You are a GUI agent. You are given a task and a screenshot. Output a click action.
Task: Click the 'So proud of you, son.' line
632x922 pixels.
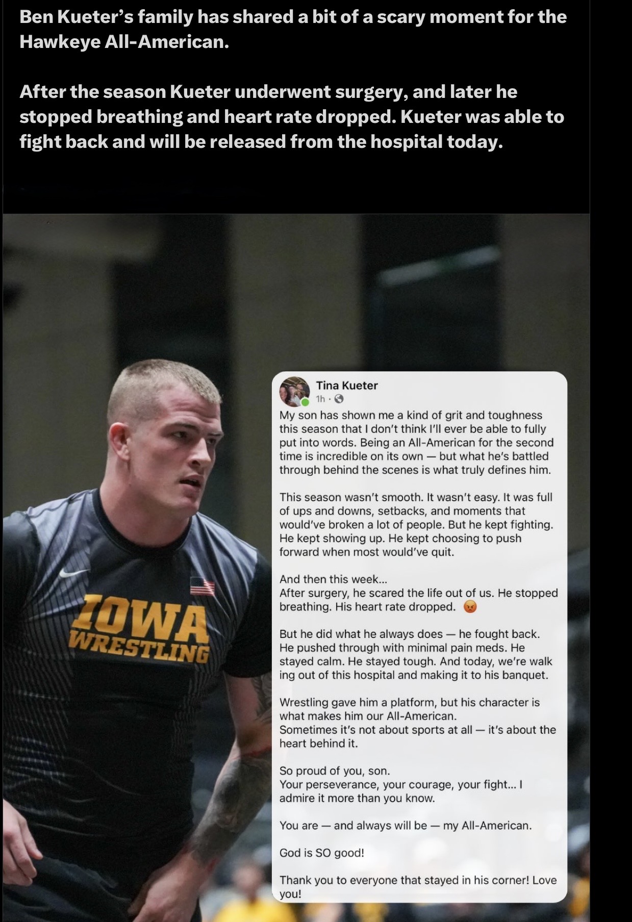[x=335, y=771]
